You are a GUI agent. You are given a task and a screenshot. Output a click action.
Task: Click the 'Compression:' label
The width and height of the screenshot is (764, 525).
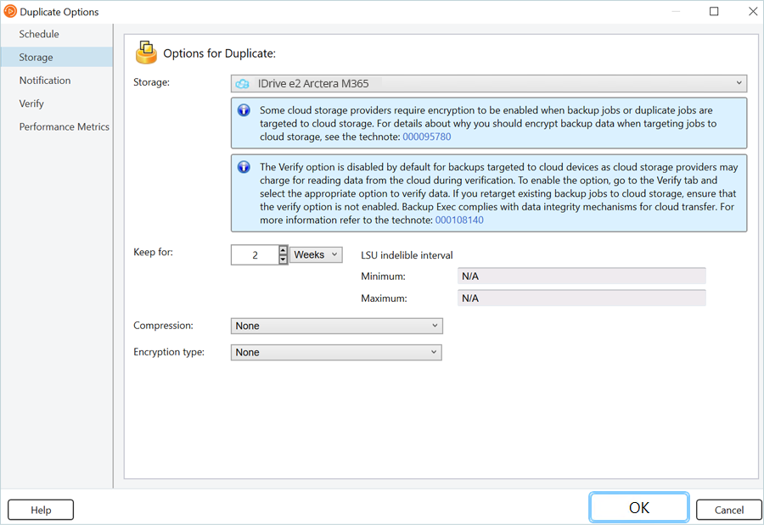coord(163,326)
